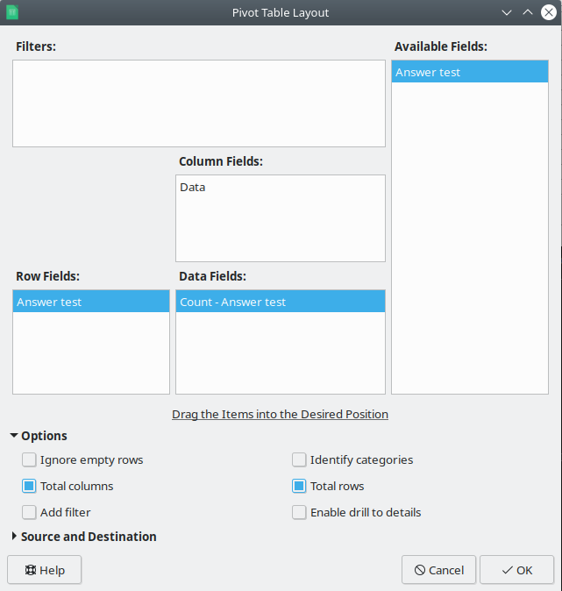Screen dimensions: 562x591
Task: Click the minimize arrow in title bar
Action: pyautogui.click(x=506, y=12)
